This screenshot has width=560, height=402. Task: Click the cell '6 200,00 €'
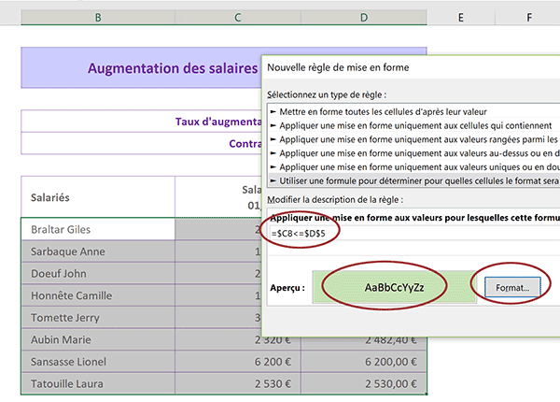tap(364, 362)
